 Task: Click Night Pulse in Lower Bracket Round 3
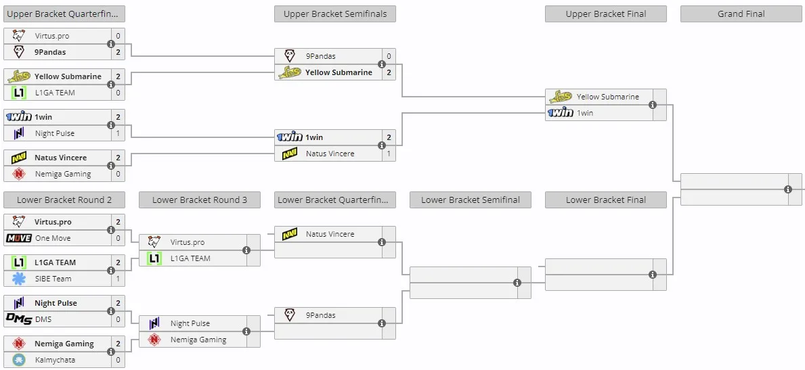coord(190,323)
